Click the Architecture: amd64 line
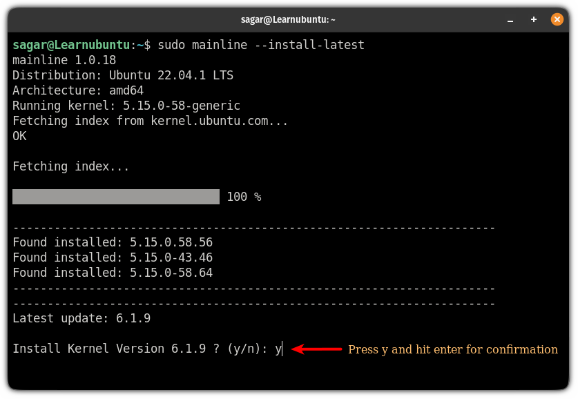The height and width of the screenshot is (399, 578). click(79, 90)
